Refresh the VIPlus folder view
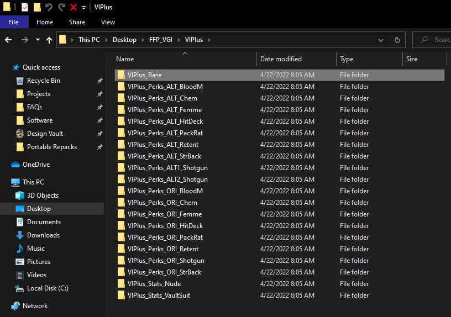This screenshot has height=317, width=451. click(397, 40)
